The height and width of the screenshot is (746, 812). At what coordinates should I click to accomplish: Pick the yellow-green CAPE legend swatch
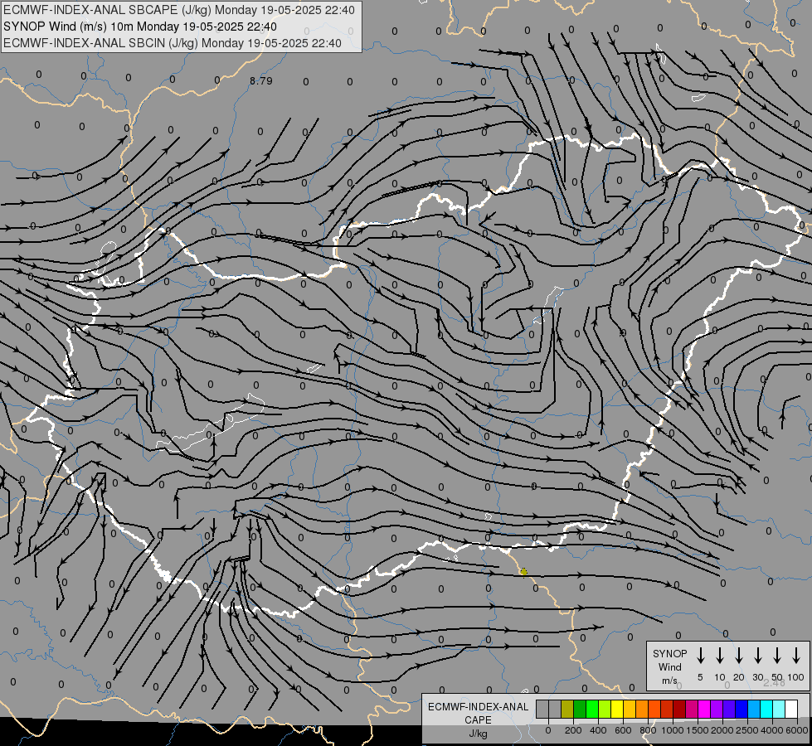[x=605, y=709]
